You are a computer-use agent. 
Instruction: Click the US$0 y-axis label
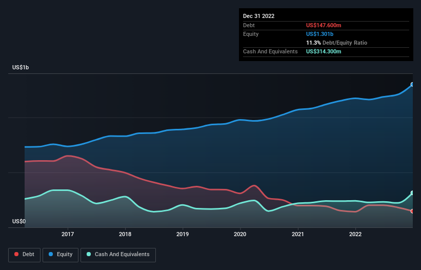[19, 221]
